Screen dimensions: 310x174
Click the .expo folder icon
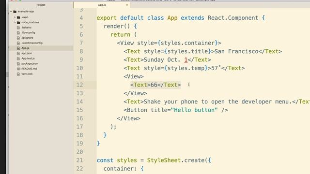pyautogui.click(x=18, y=17)
